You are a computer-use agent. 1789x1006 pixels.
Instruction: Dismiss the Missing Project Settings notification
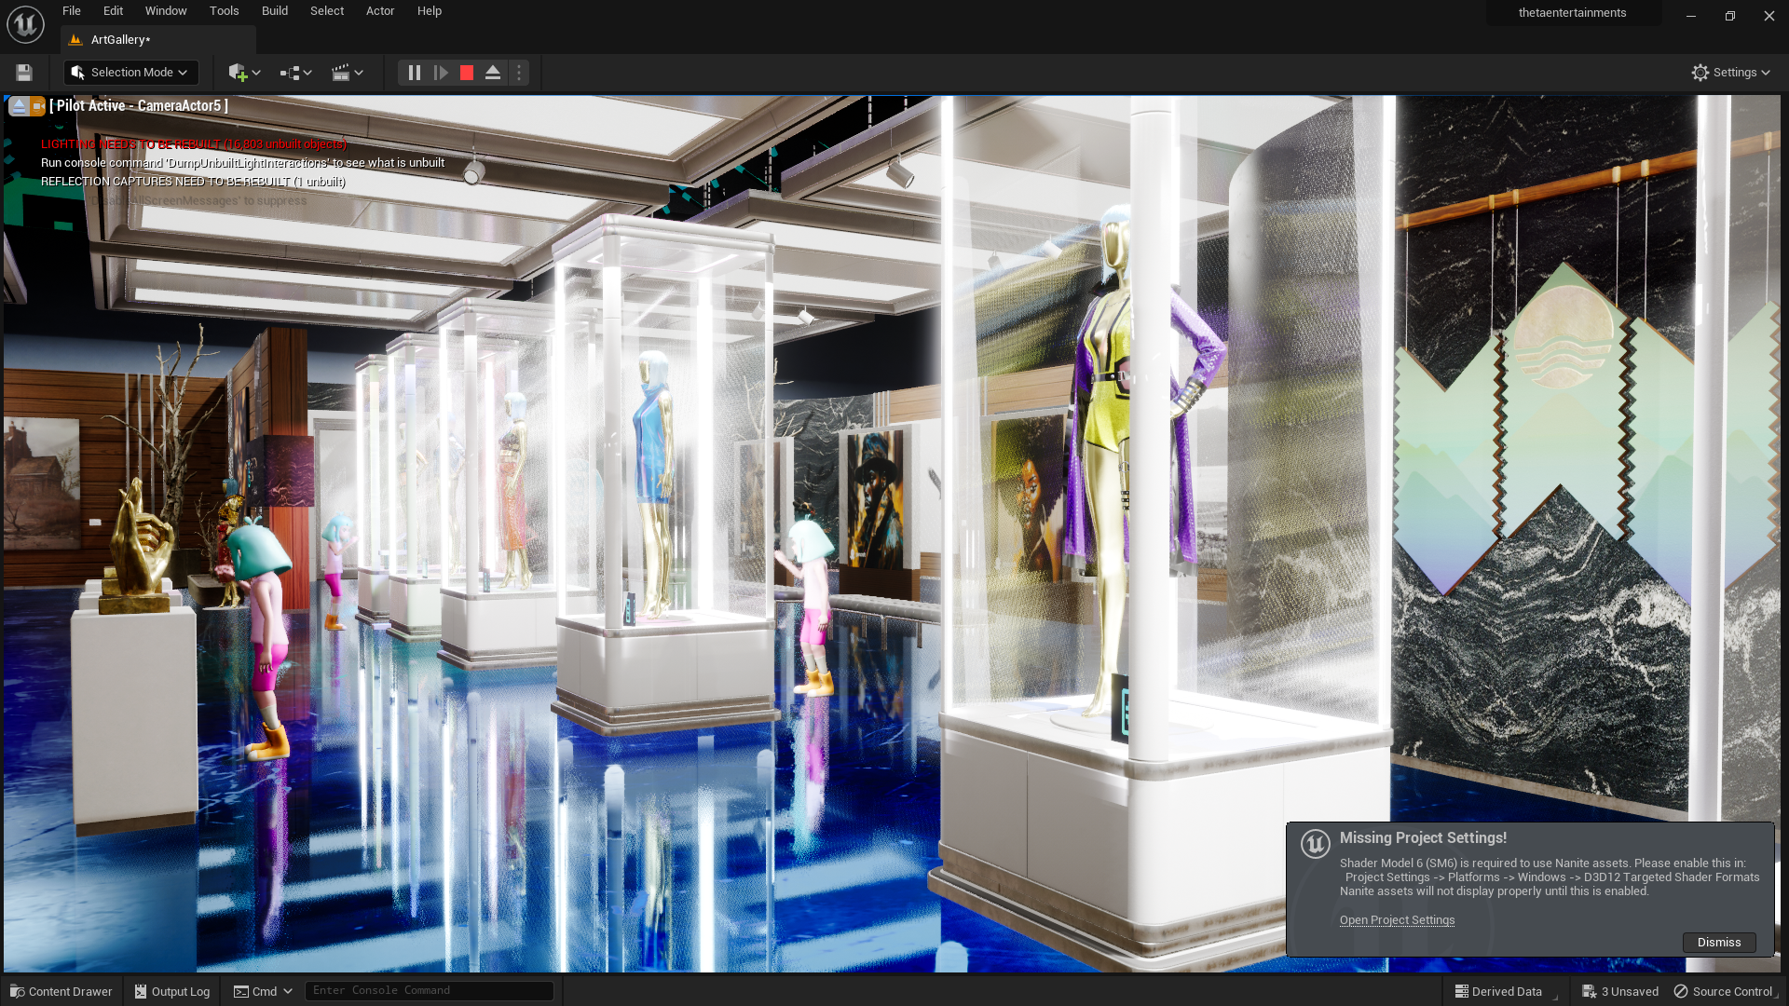(1718, 943)
